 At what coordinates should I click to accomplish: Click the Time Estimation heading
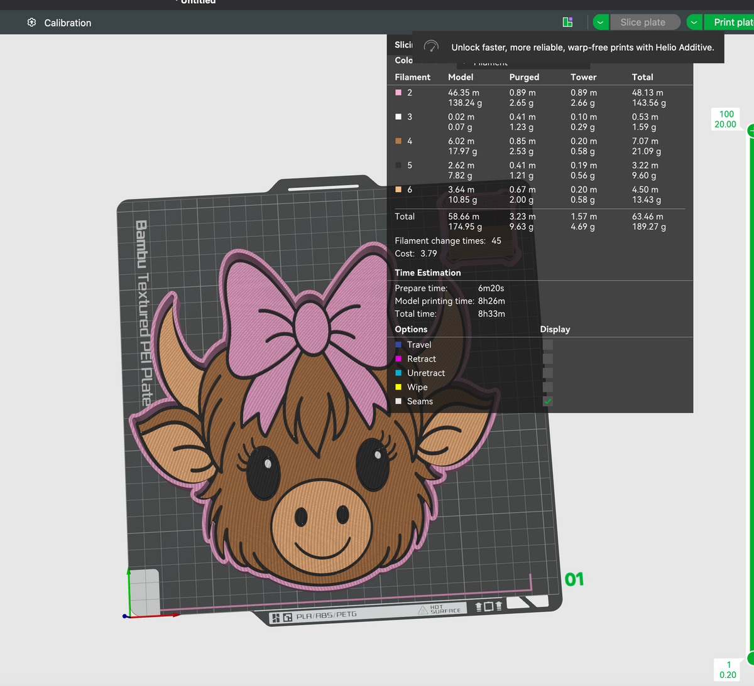pyautogui.click(x=428, y=273)
